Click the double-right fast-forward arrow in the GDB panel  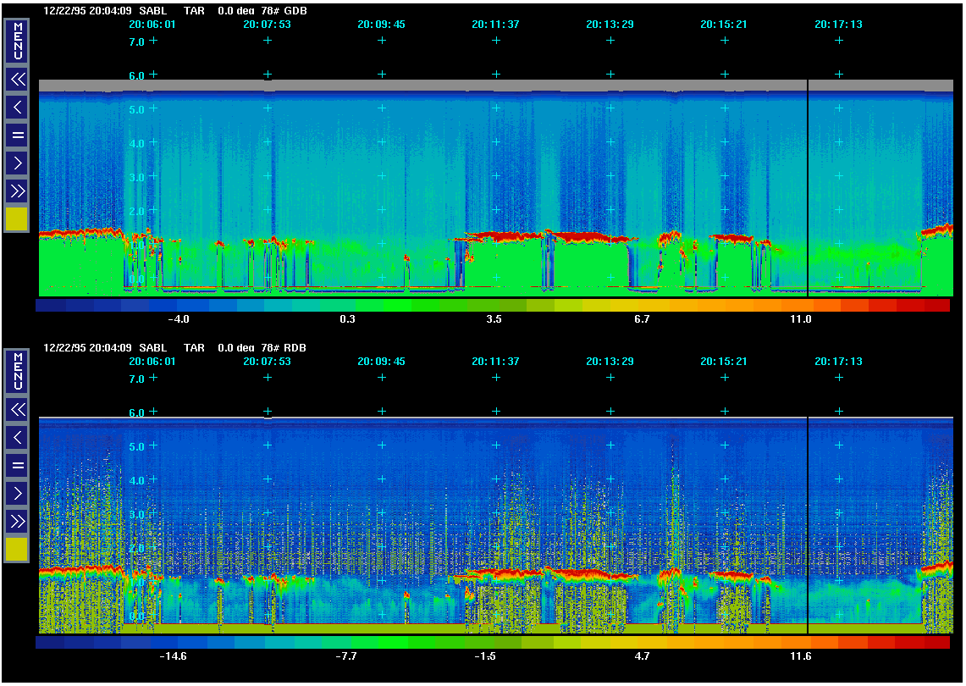[17, 191]
